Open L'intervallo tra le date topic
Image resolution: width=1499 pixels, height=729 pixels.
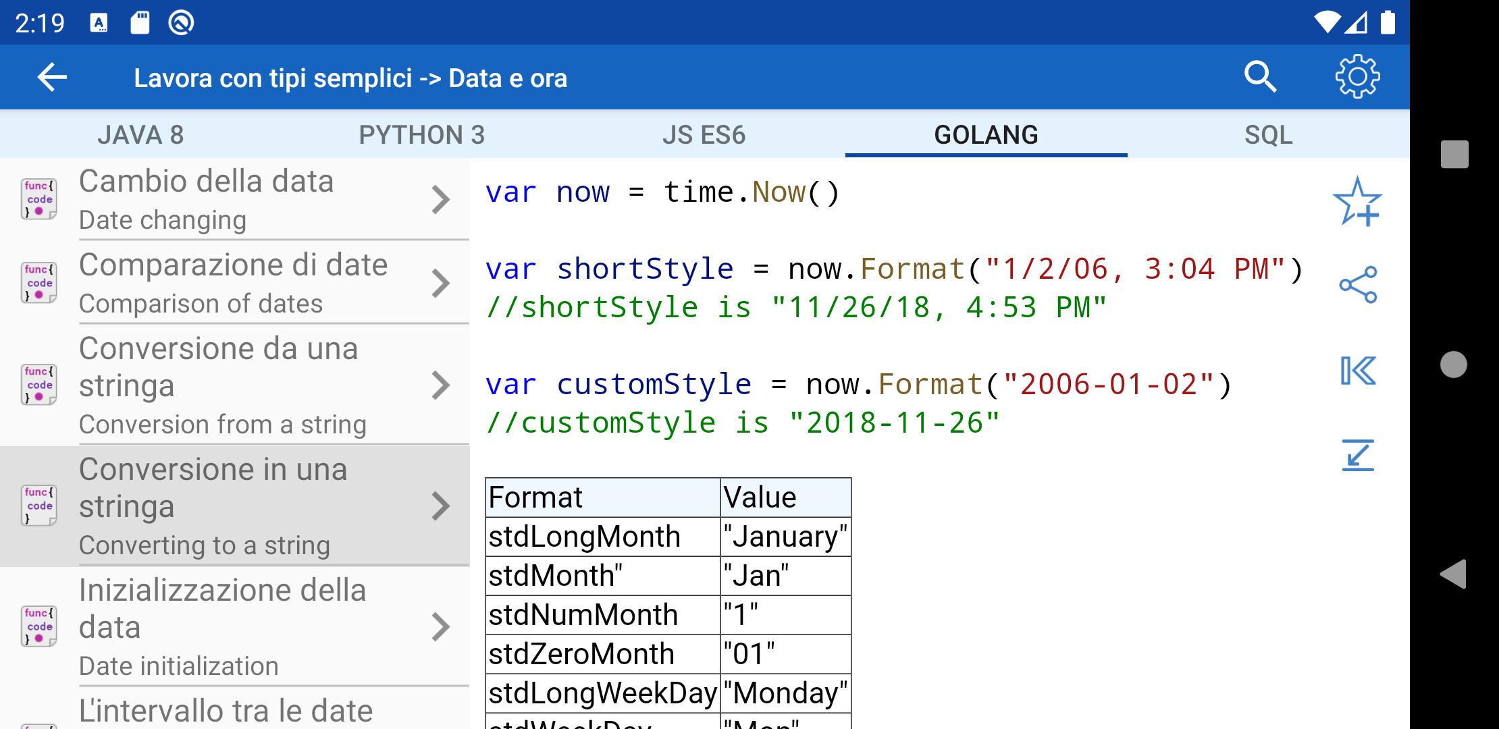pyautogui.click(x=226, y=711)
